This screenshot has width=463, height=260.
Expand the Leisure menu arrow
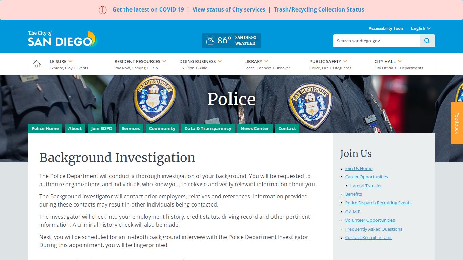(71, 61)
